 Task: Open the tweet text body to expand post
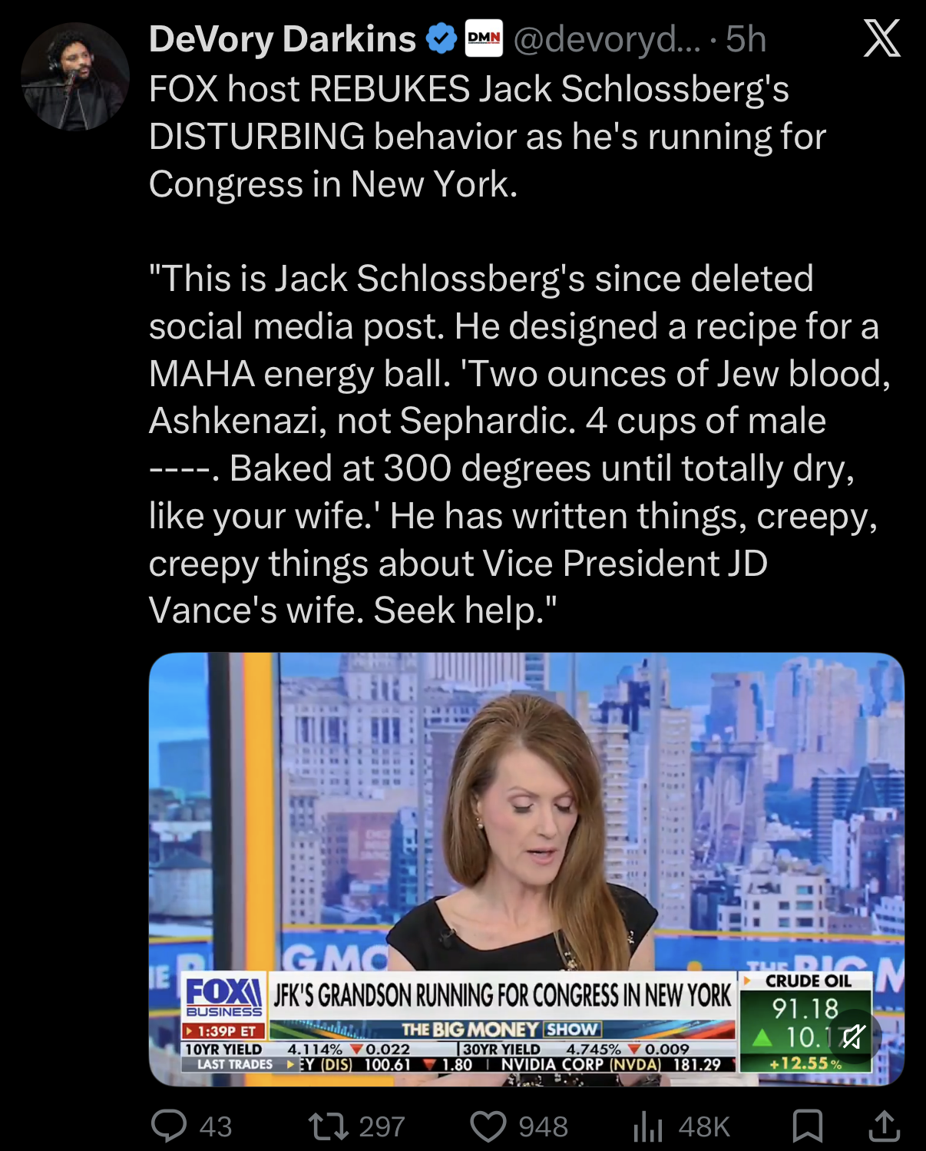click(x=519, y=349)
